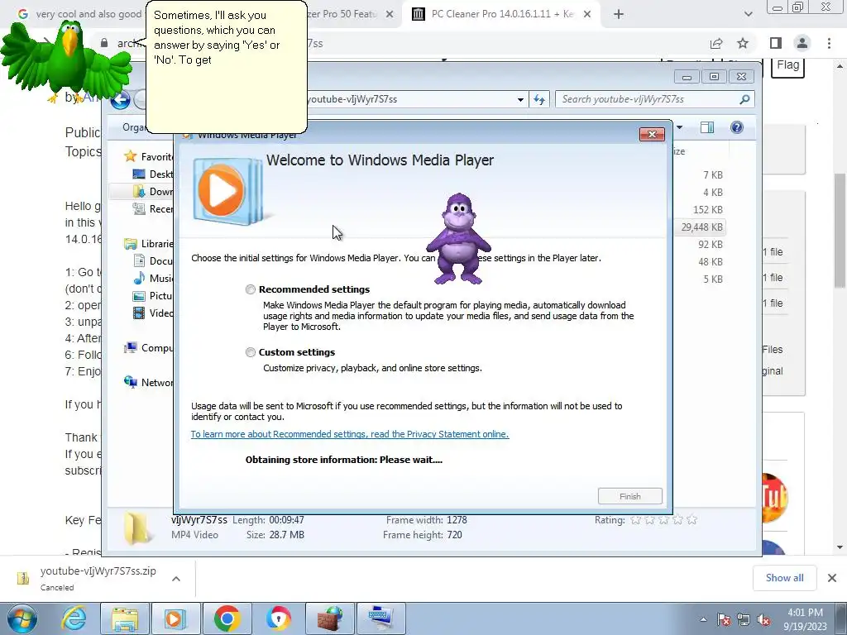Close the PC Cleaner Pro tab
This screenshot has height=635, width=847.
[587, 15]
